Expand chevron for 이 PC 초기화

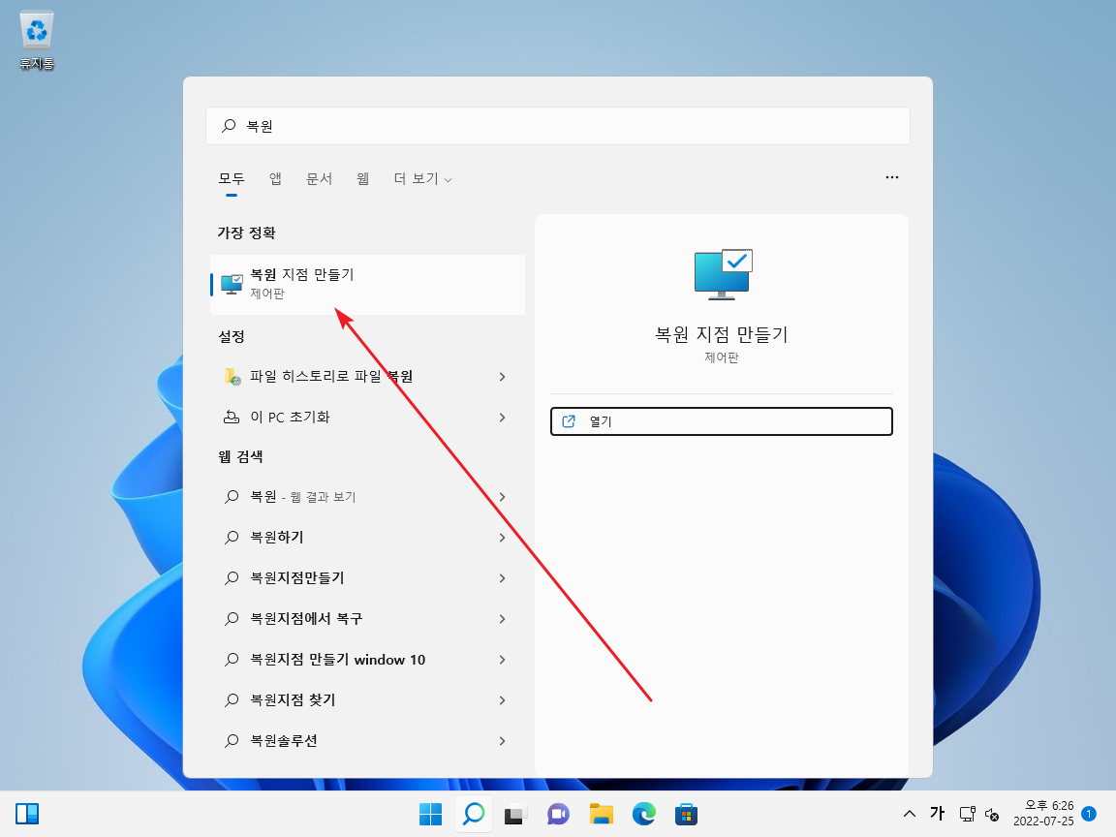[x=503, y=418]
